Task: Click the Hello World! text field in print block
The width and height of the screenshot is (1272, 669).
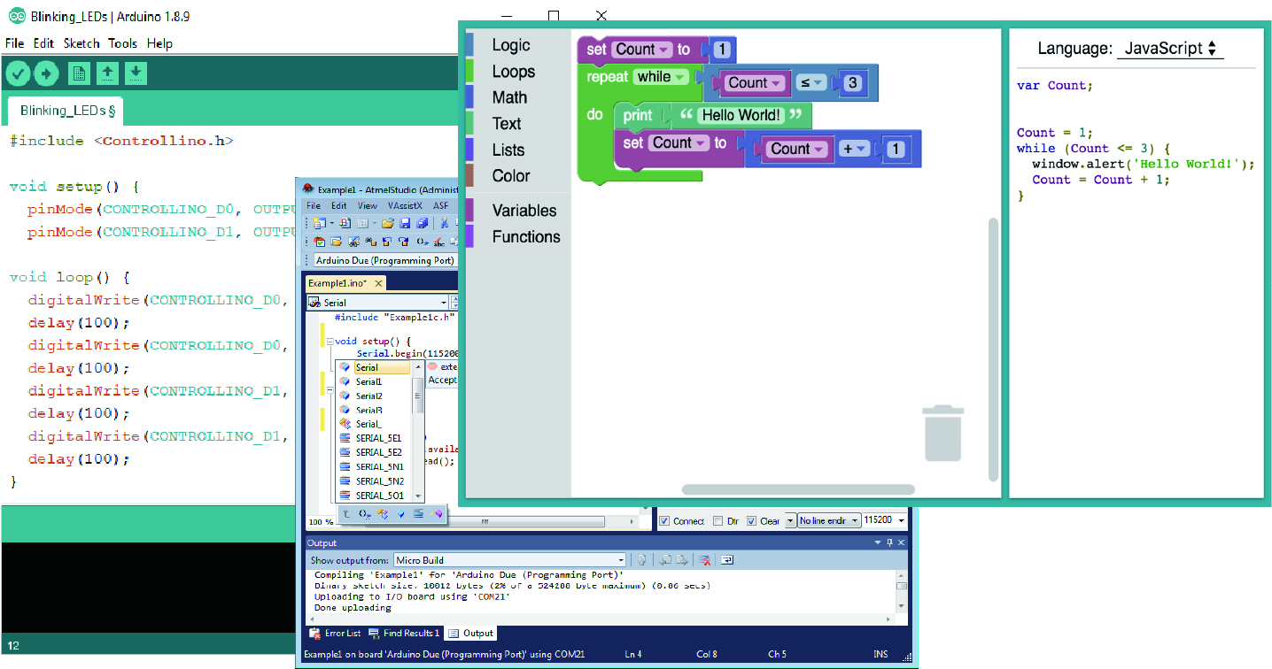Action: pyautogui.click(x=741, y=116)
